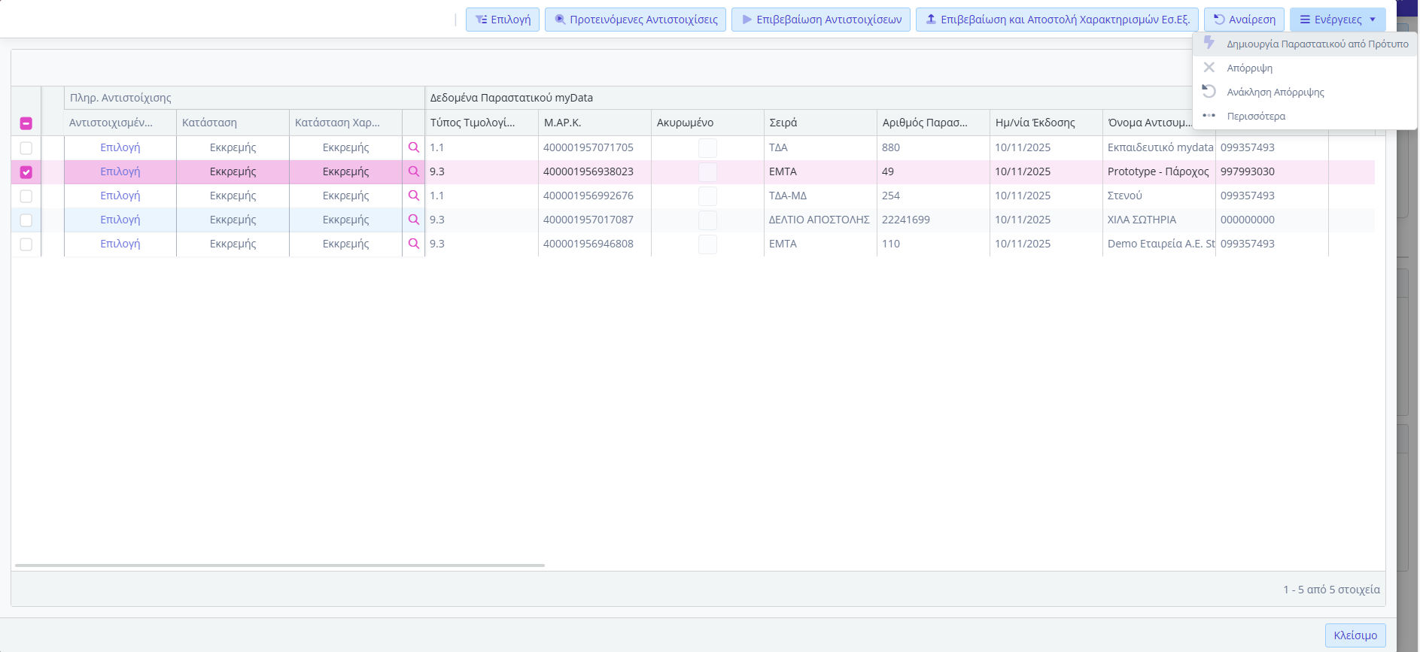The height and width of the screenshot is (652, 1420).
Task: Click Επιβεβαίωση Αντιστοιχίσεων button
Action: 820,20
